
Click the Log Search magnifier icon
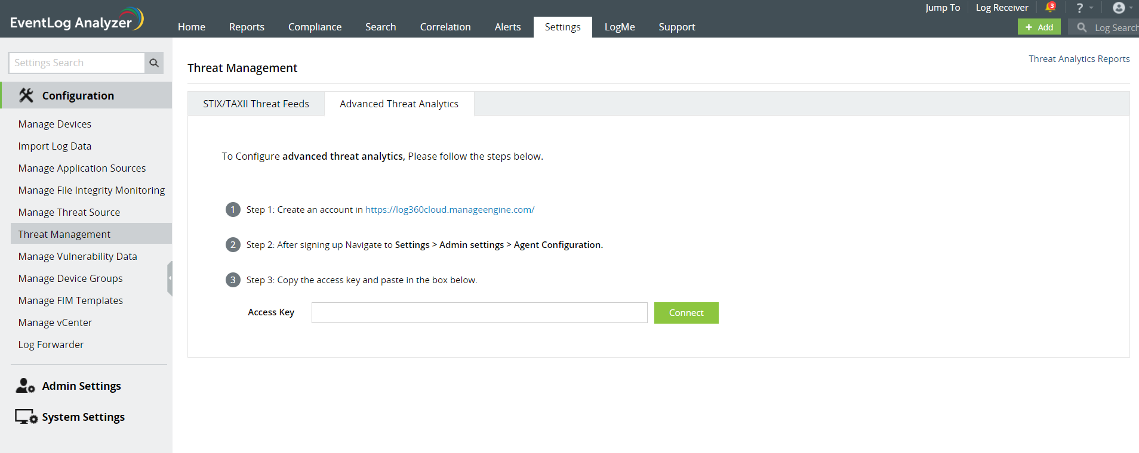click(1081, 27)
